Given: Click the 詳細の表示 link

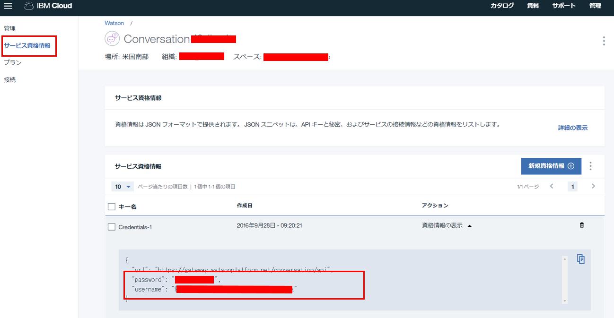Looking at the screenshot, I should click(572, 128).
